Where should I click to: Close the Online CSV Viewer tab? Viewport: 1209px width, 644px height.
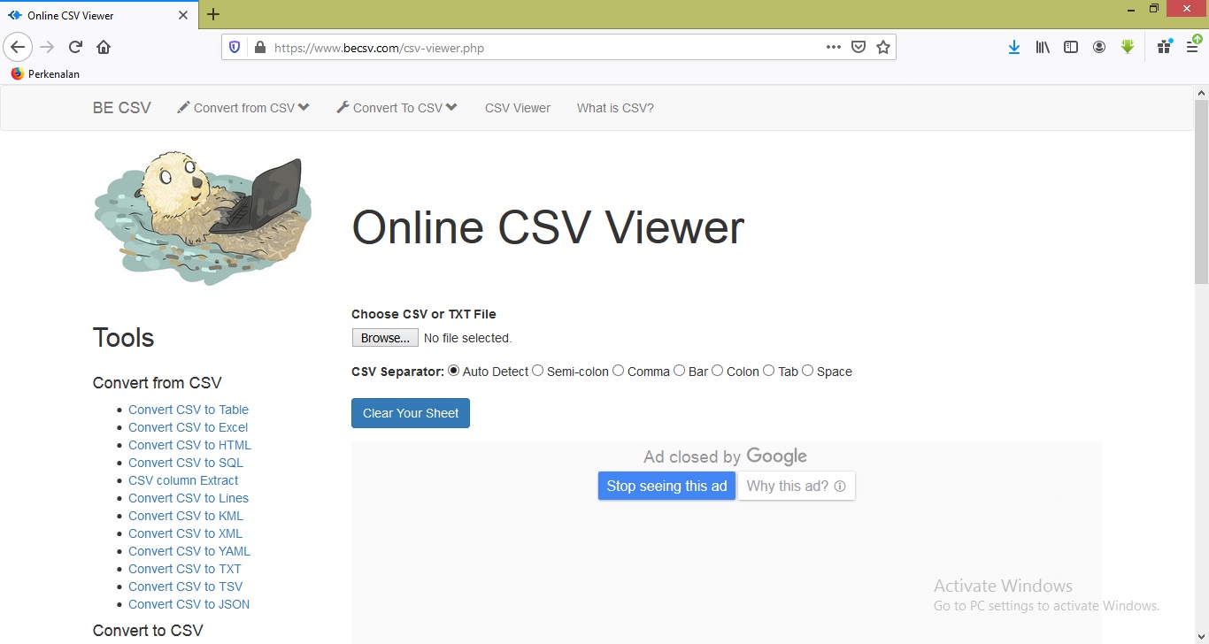coord(183,15)
